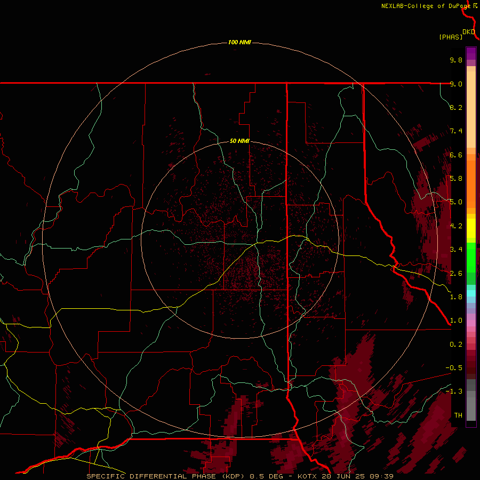This screenshot has width=480, height=480.
Task: Click the 7.4 legend value
Action: [456, 131]
